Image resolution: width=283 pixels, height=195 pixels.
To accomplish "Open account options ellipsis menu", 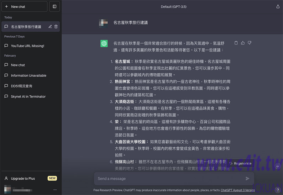I will (x=55, y=190).
